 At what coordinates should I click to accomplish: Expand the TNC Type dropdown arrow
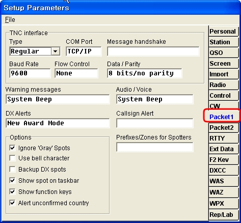[x=56, y=51]
